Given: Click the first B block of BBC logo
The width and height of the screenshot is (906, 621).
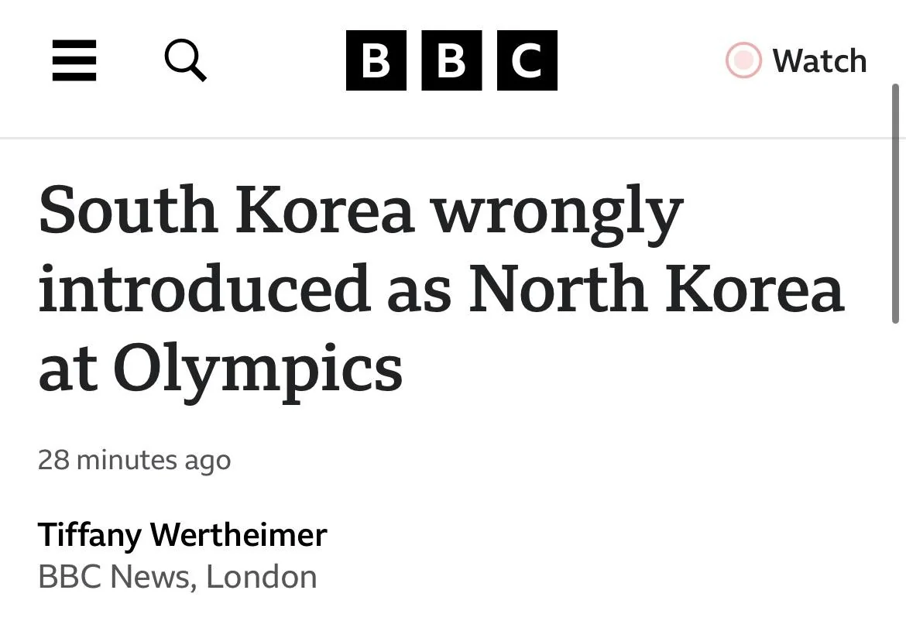Looking at the screenshot, I should (x=376, y=60).
